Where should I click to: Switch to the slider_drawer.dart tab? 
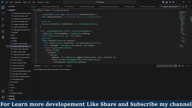[148, 7]
